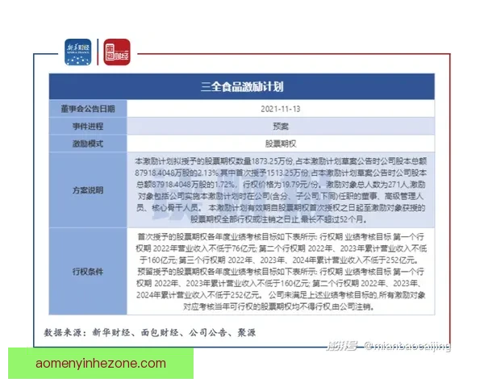The height and width of the screenshot is (387, 484).
Task: Click the 预案 value cell
Action: pyautogui.click(x=281, y=127)
